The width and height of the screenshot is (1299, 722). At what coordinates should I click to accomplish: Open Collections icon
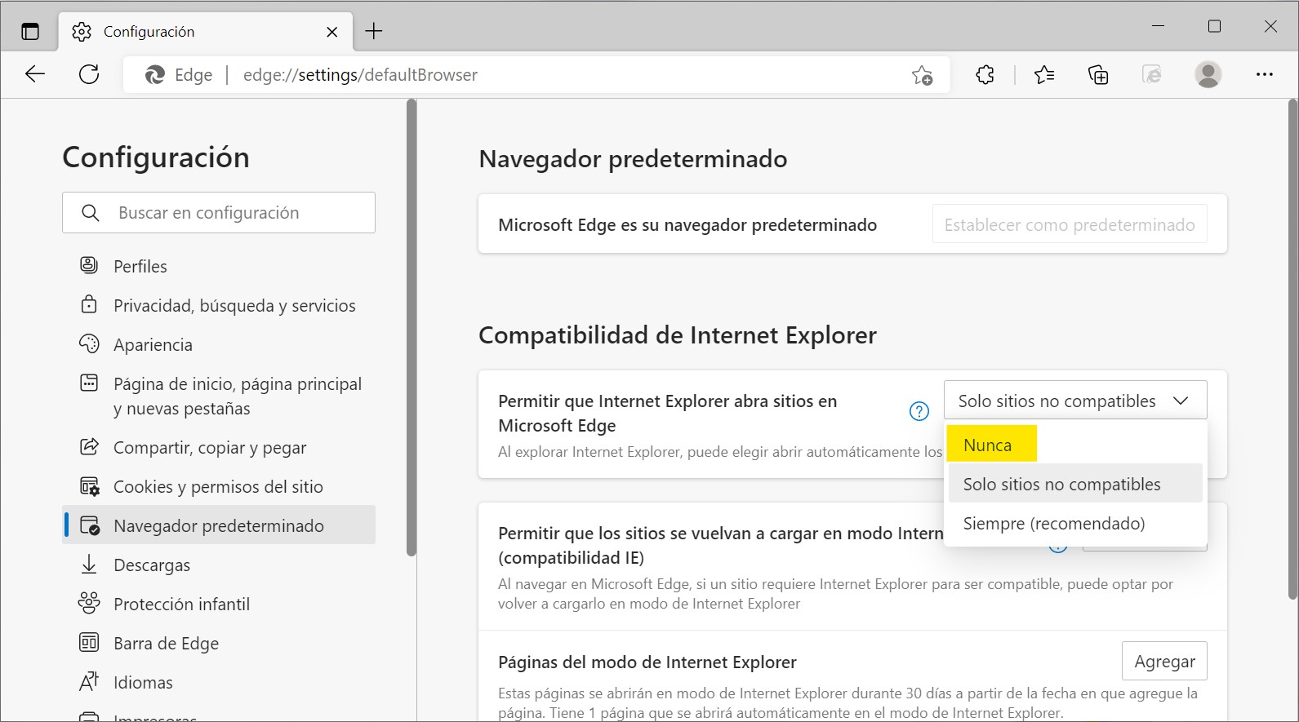[x=1098, y=75]
